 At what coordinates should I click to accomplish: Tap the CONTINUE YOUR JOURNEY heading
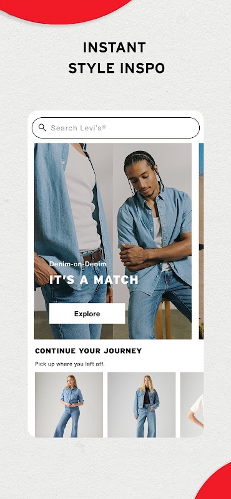click(x=88, y=351)
